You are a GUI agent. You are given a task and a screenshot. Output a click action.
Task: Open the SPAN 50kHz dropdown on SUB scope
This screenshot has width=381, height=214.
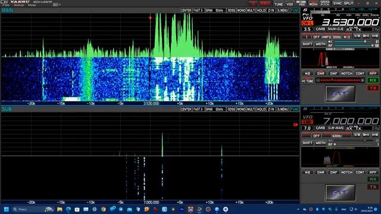click(216, 109)
